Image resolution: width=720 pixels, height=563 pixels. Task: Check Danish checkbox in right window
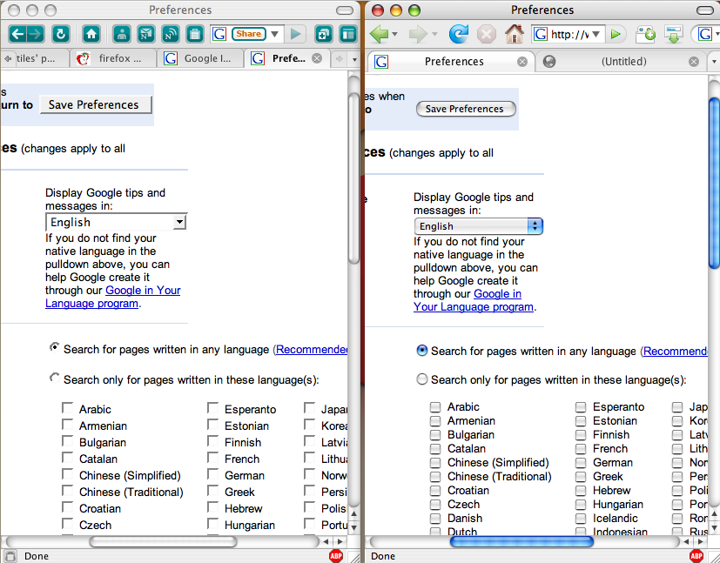click(x=435, y=518)
